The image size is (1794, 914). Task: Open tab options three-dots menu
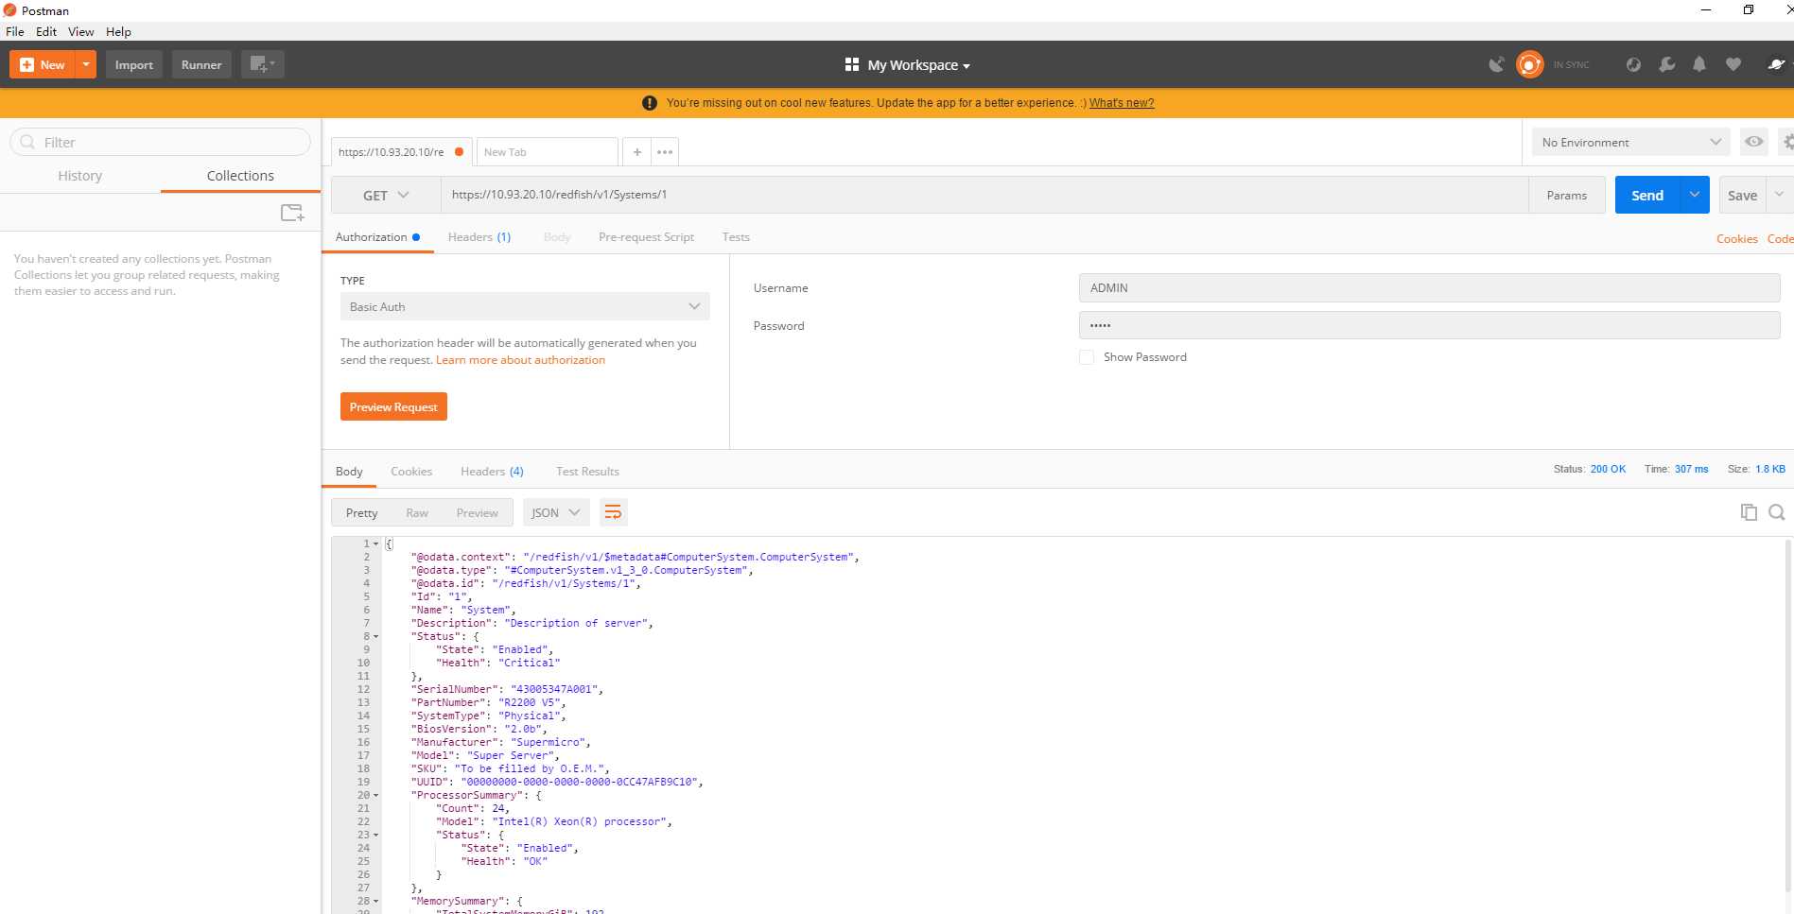[665, 152]
